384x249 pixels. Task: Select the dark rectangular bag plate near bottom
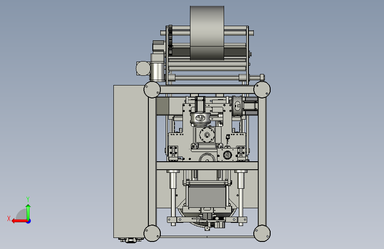pos(207,196)
